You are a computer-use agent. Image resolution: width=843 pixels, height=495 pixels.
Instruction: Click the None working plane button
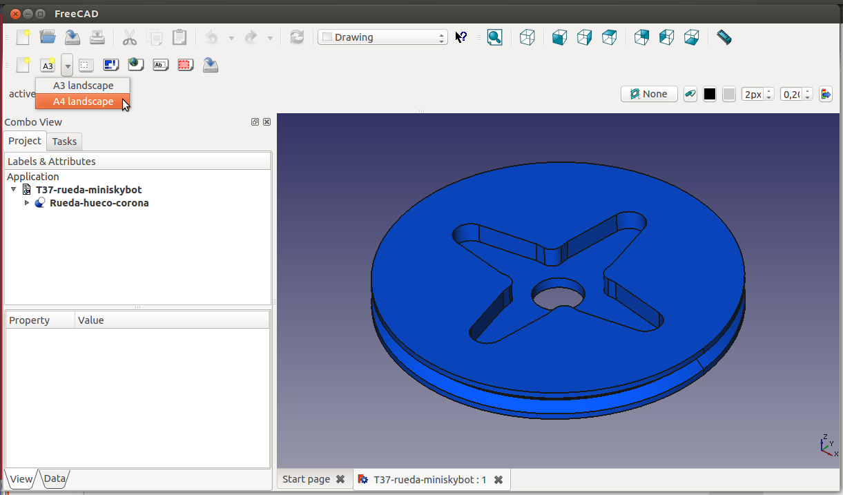(x=648, y=94)
